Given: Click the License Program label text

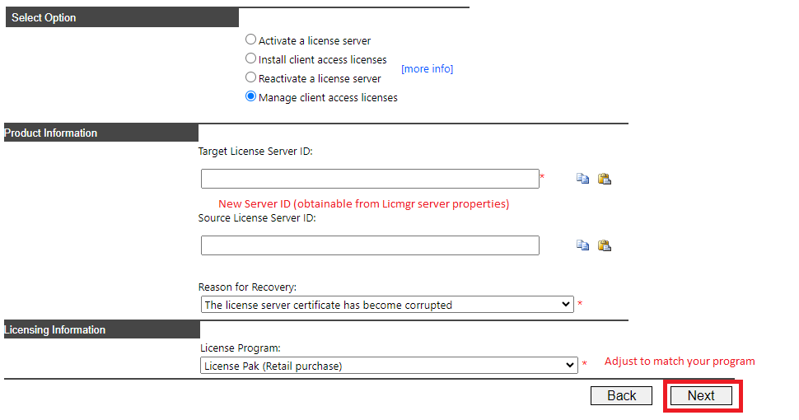Looking at the screenshot, I should pos(240,348).
